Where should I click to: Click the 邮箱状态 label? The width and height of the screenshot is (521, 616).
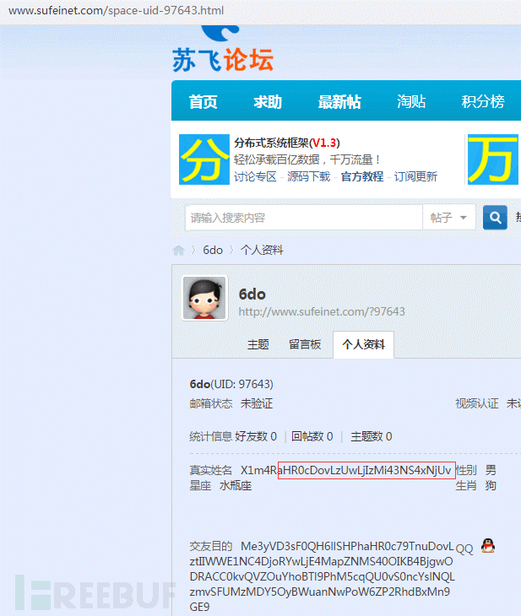211,403
